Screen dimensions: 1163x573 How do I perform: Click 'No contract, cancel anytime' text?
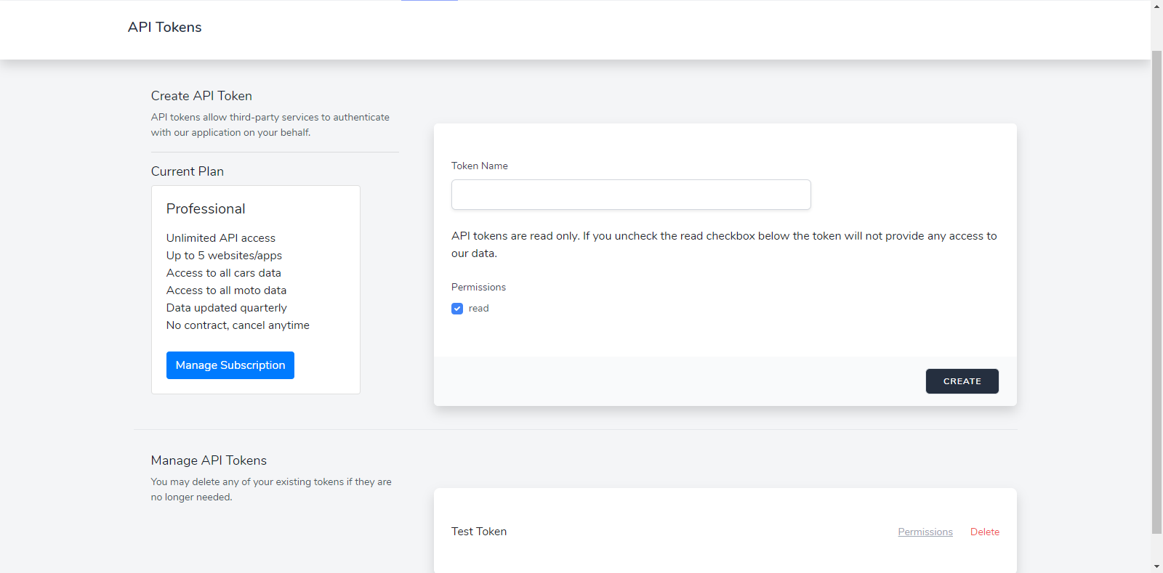pos(238,325)
